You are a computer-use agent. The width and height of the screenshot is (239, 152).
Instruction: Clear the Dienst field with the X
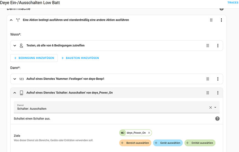pos(210,107)
